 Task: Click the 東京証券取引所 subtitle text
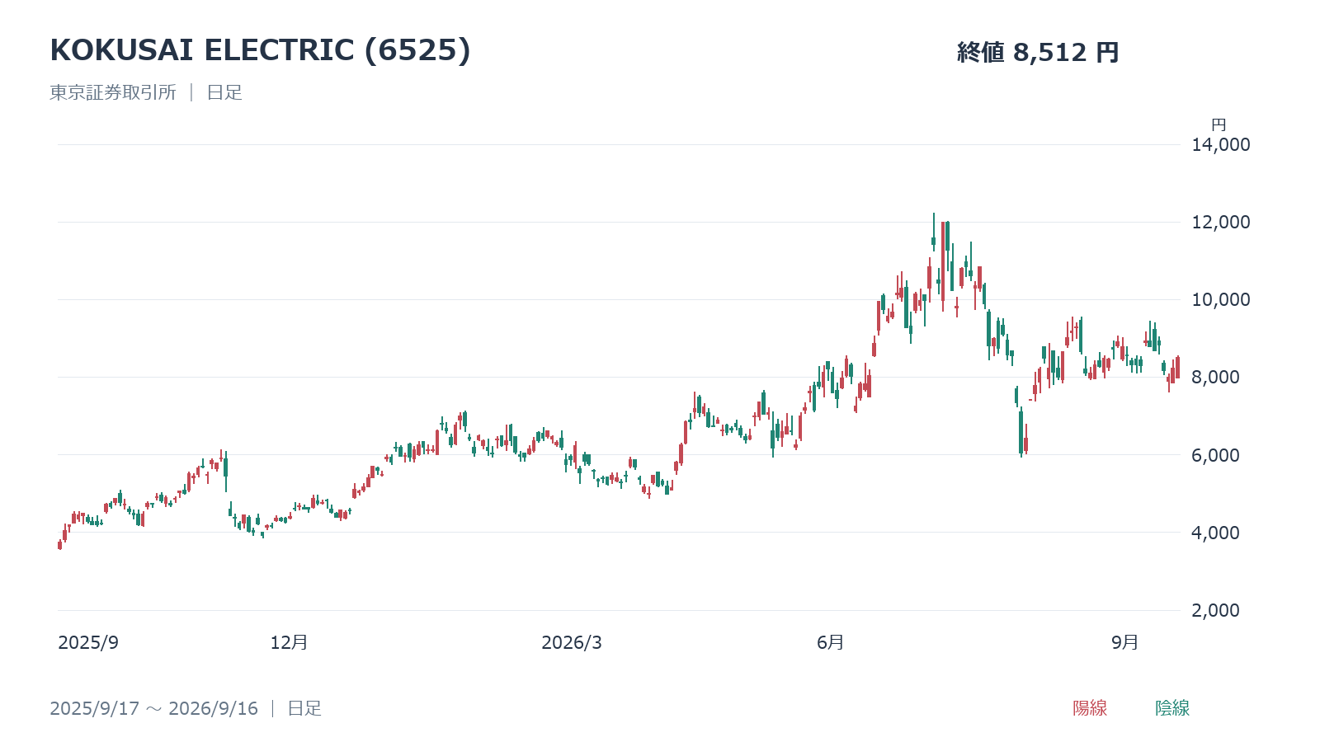(113, 92)
